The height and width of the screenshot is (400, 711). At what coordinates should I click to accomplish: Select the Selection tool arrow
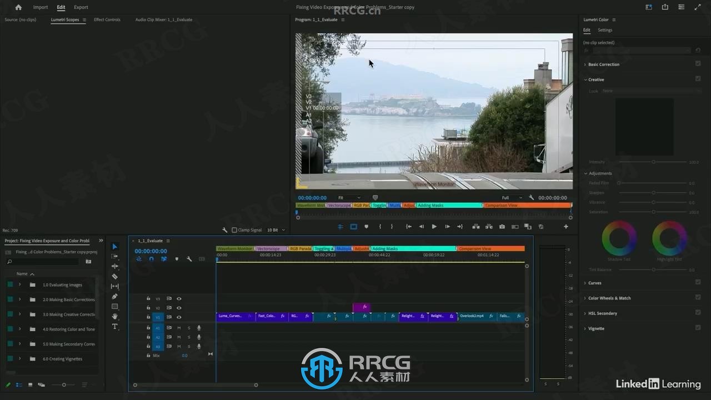[x=115, y=247]
